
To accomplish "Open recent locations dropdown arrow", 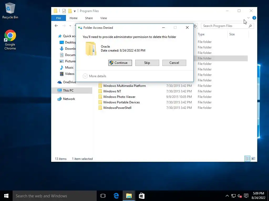I will coord(70,26).
